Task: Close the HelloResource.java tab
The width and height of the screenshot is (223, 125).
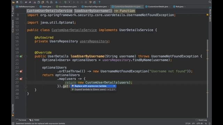Action: click(x=36, y=7)
